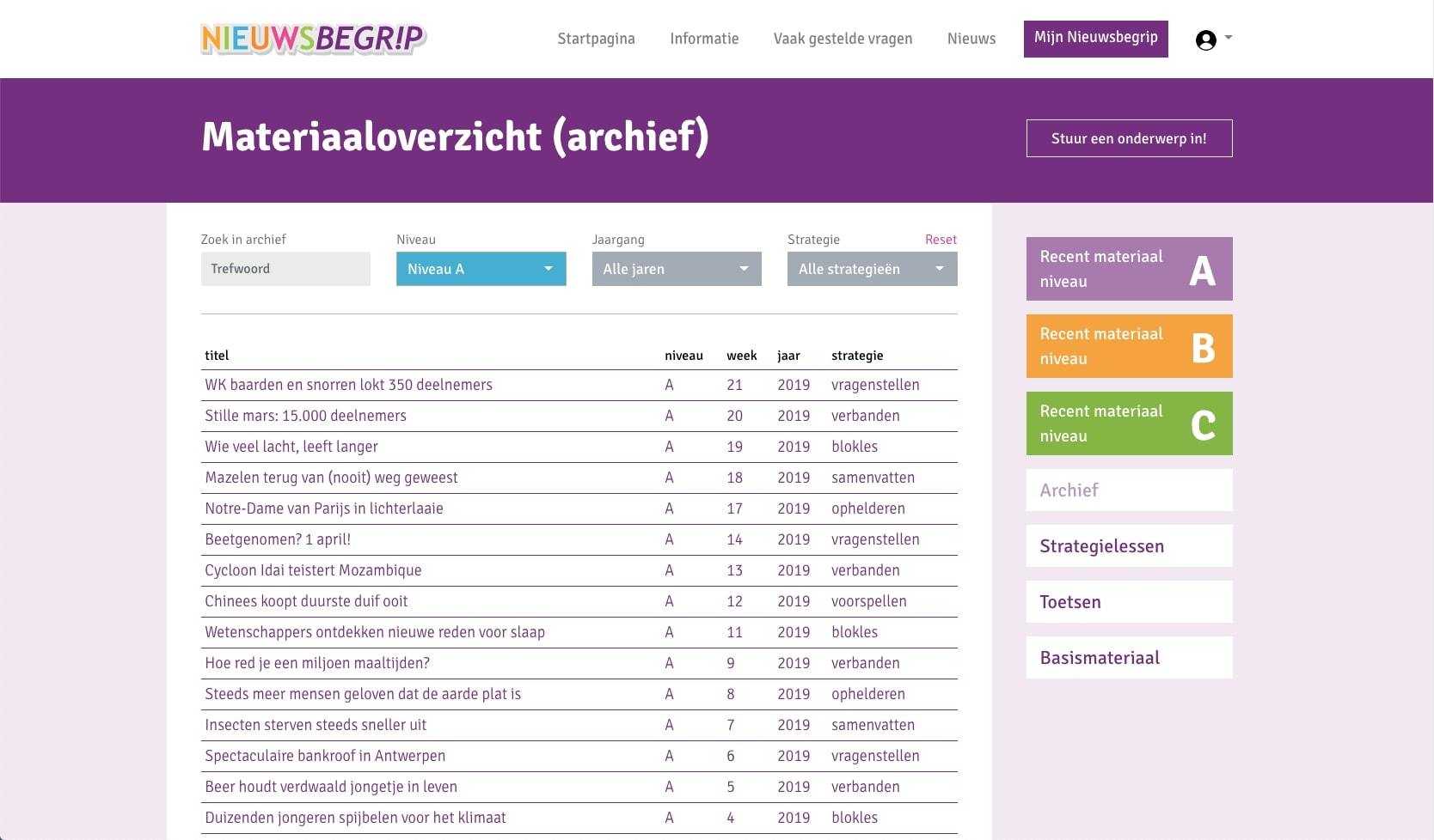The width and height of the screenshot is (1434, 840).
Task: Reset the archive filters
Action: point(941,240)
